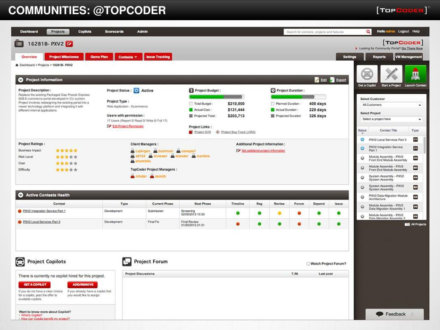The width and height of the screenshot is (440, 330).
Task: Click the Project Duration progress bar
Action: pos(298,97)
